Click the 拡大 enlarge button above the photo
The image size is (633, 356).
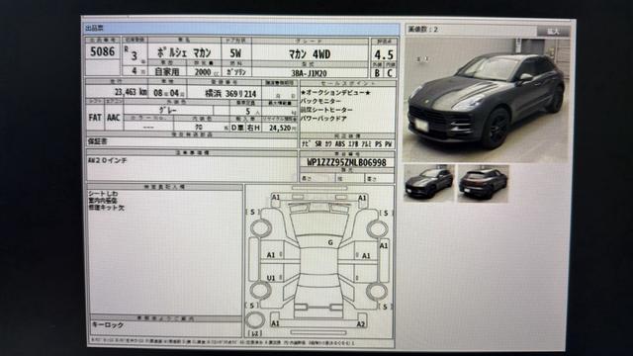coord(553,31)
